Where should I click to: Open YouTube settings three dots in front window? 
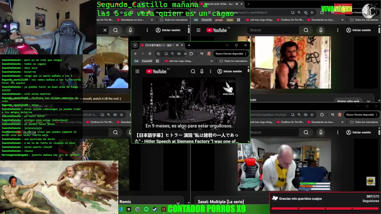point(210,71)
